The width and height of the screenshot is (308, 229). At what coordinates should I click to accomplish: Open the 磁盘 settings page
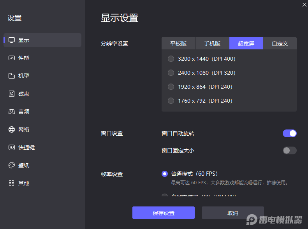[x=42, y=94]
